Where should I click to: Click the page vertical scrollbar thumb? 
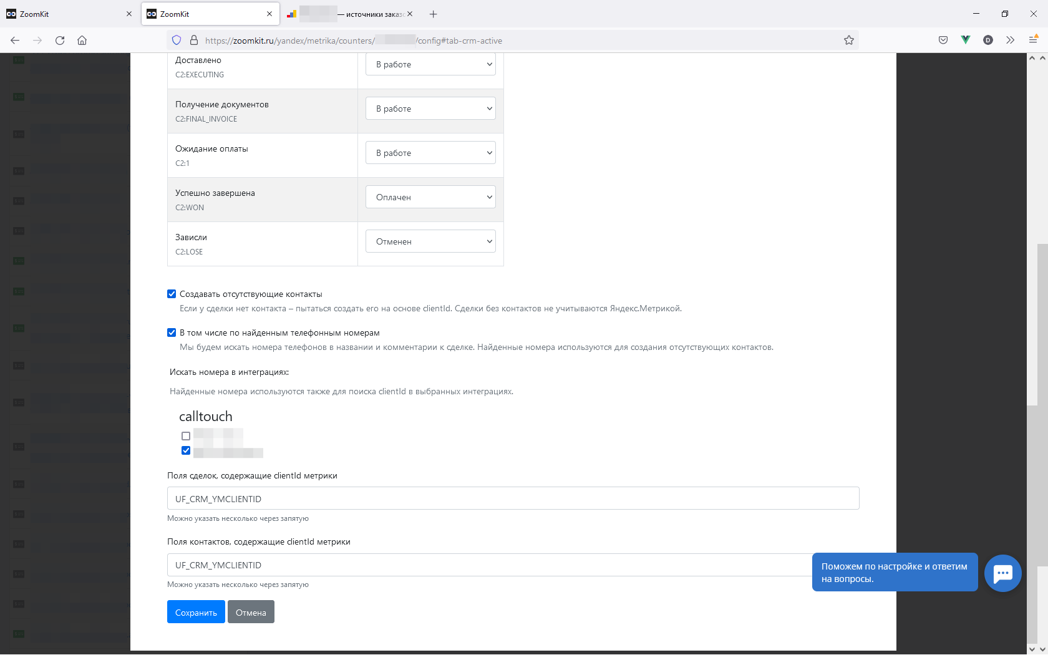tap(1037, 324)
